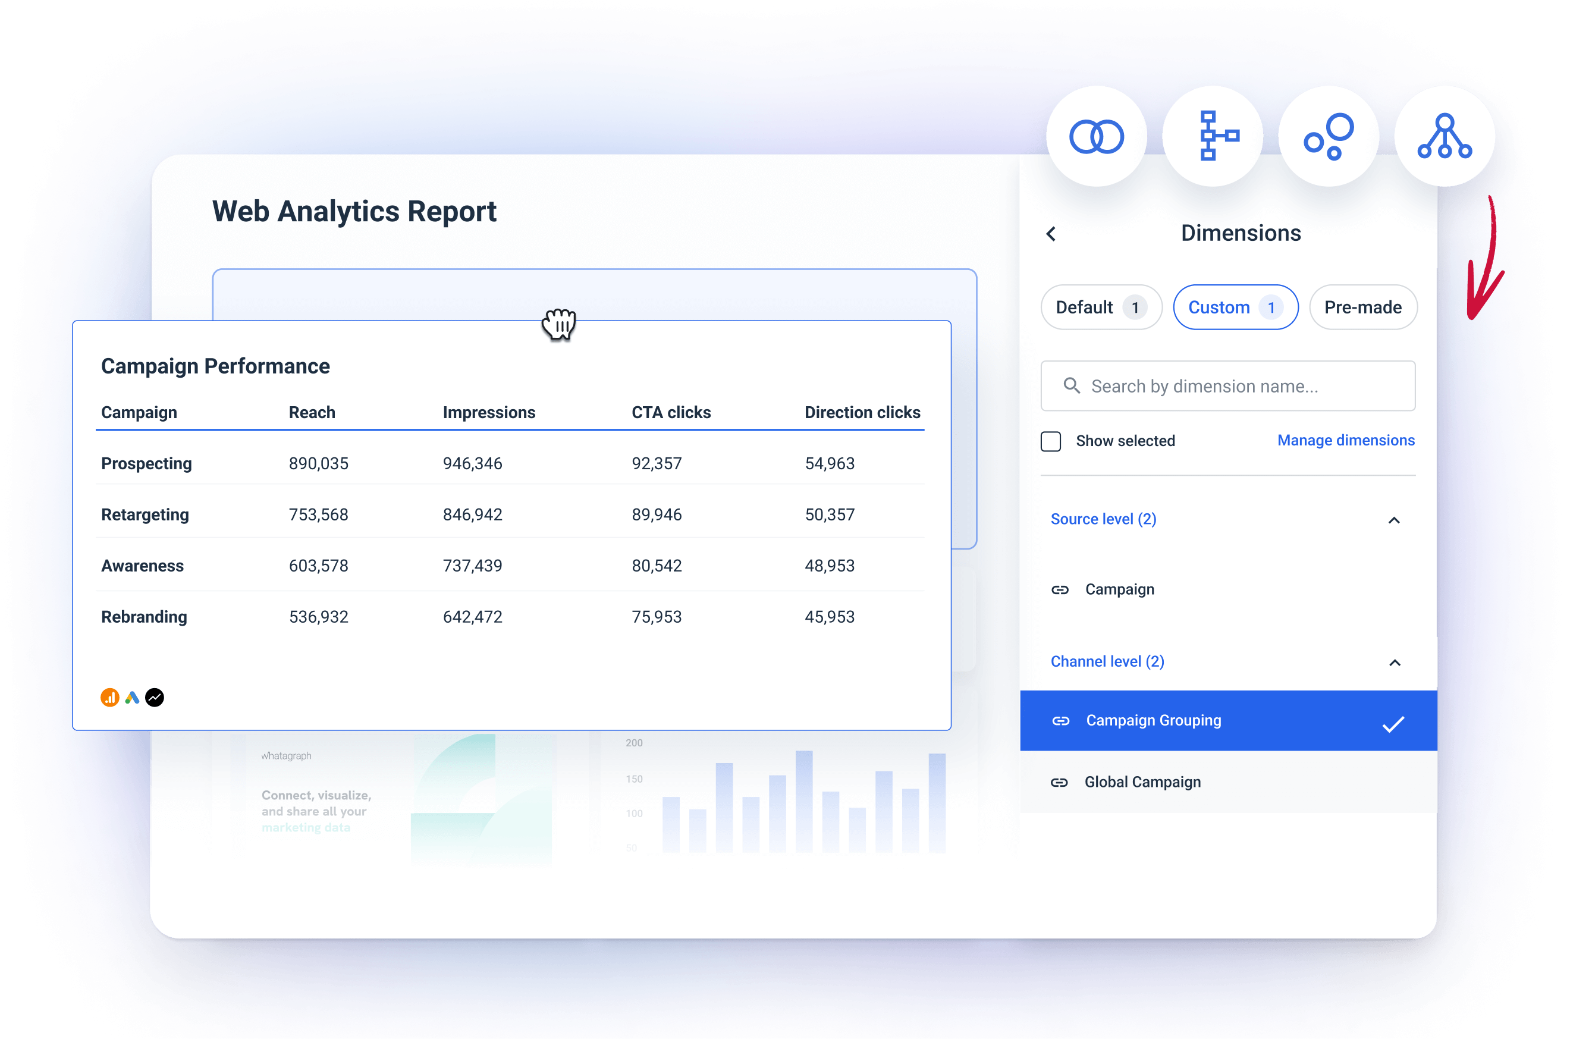Click the link icon beside Global Campaign

(x=1060, y=782)
